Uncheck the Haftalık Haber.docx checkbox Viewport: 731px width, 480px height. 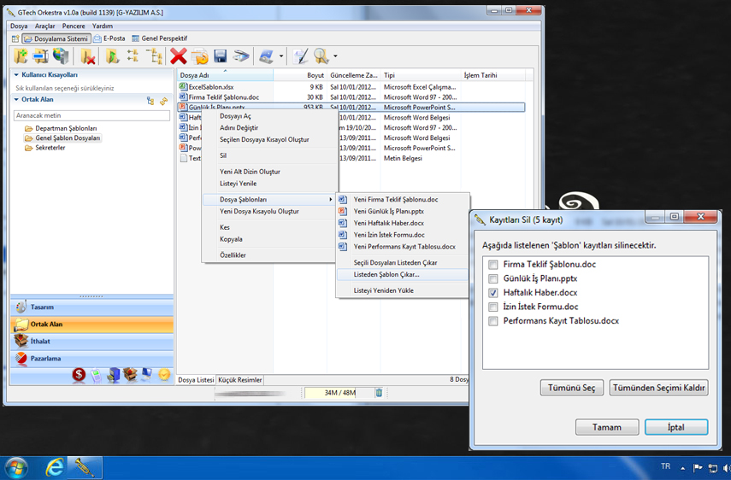click(493, 293)
